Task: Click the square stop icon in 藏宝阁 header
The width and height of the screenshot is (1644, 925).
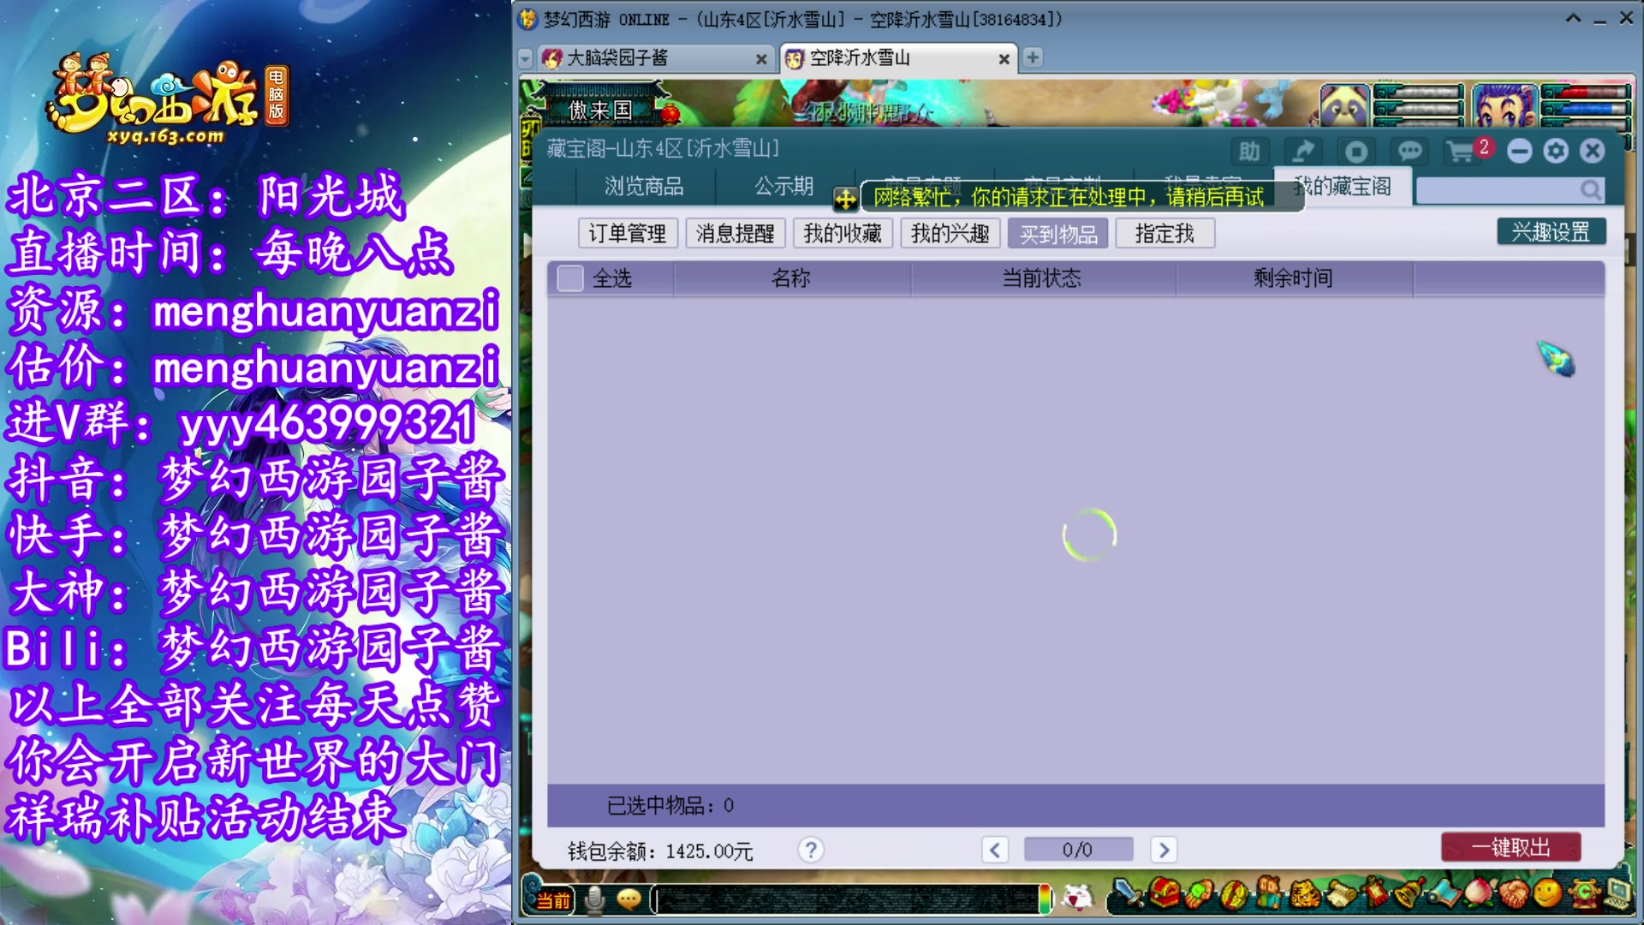Action: (1356, 152)
